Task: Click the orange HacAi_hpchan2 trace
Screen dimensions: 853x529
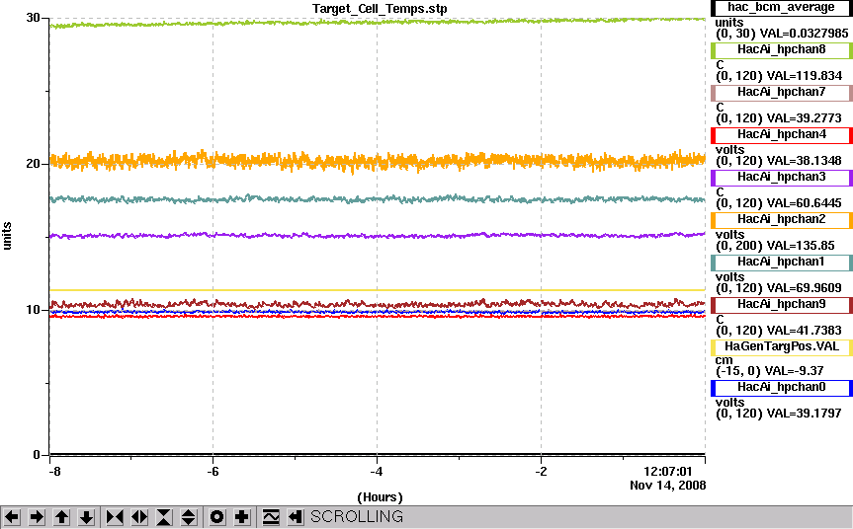Action: click(x=377, y=161)
